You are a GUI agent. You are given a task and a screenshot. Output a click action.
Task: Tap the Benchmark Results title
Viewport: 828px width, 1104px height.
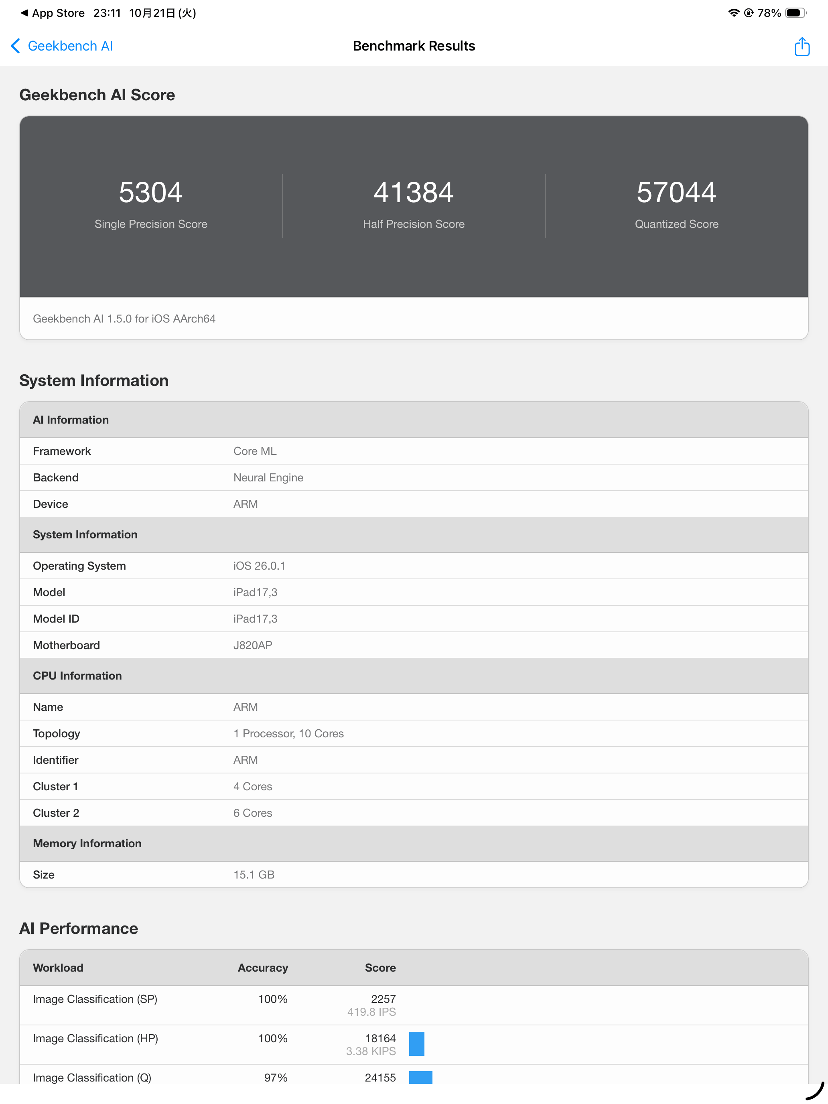point(413,46)
